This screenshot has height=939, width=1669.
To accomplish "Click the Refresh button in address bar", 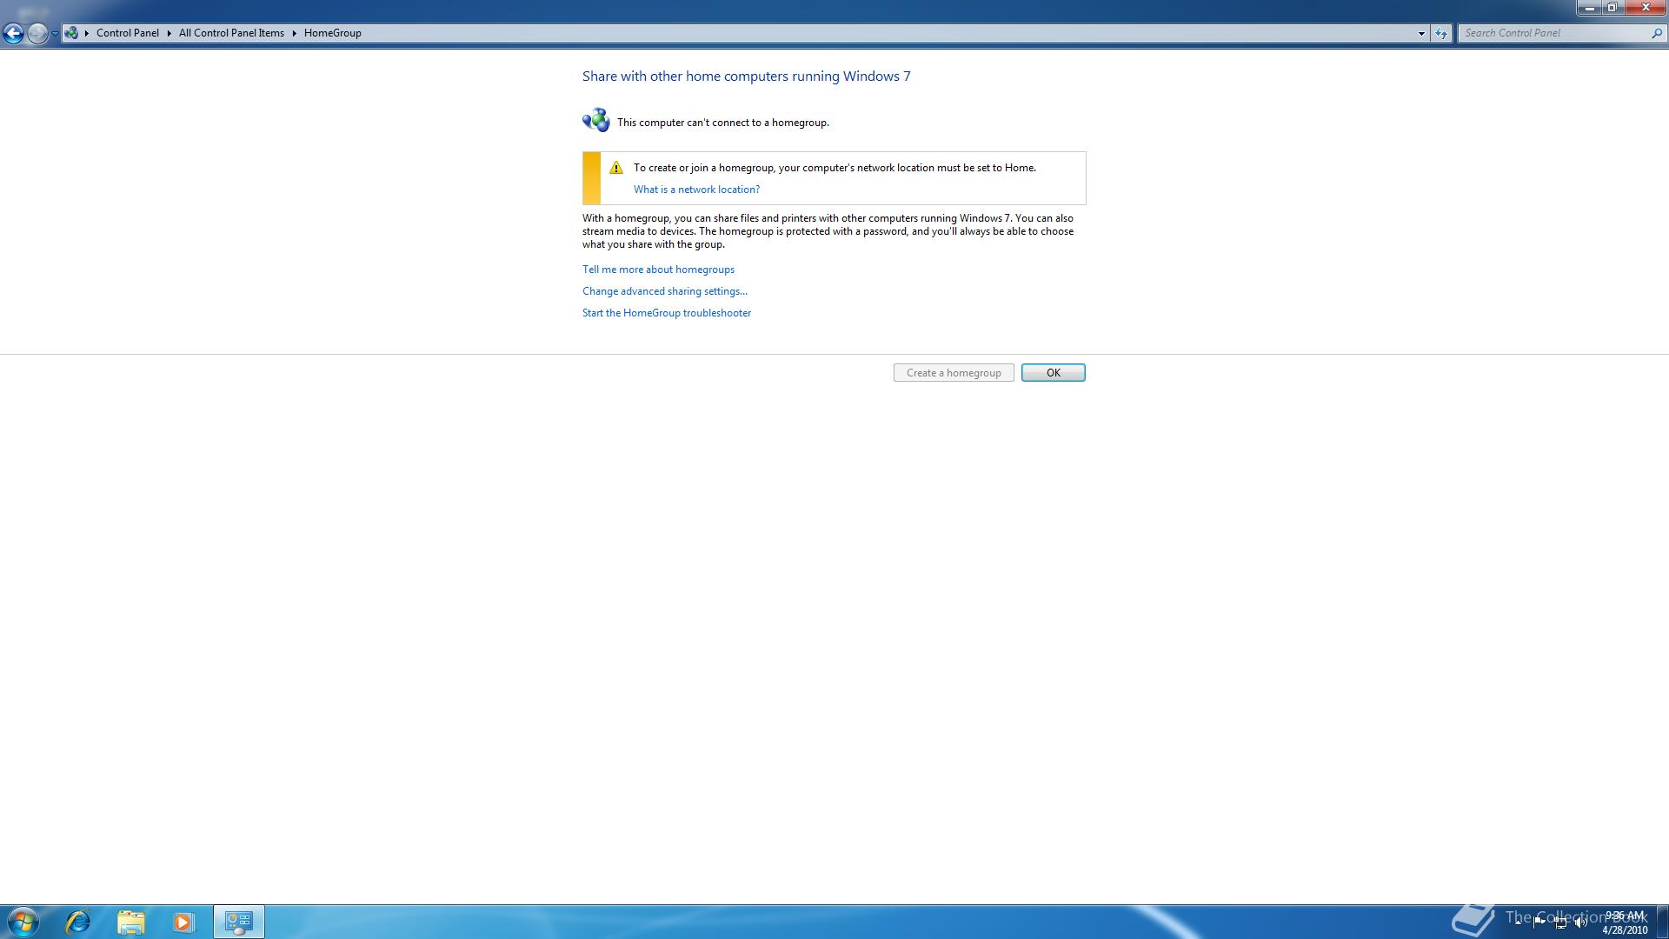I will 1441,33.
